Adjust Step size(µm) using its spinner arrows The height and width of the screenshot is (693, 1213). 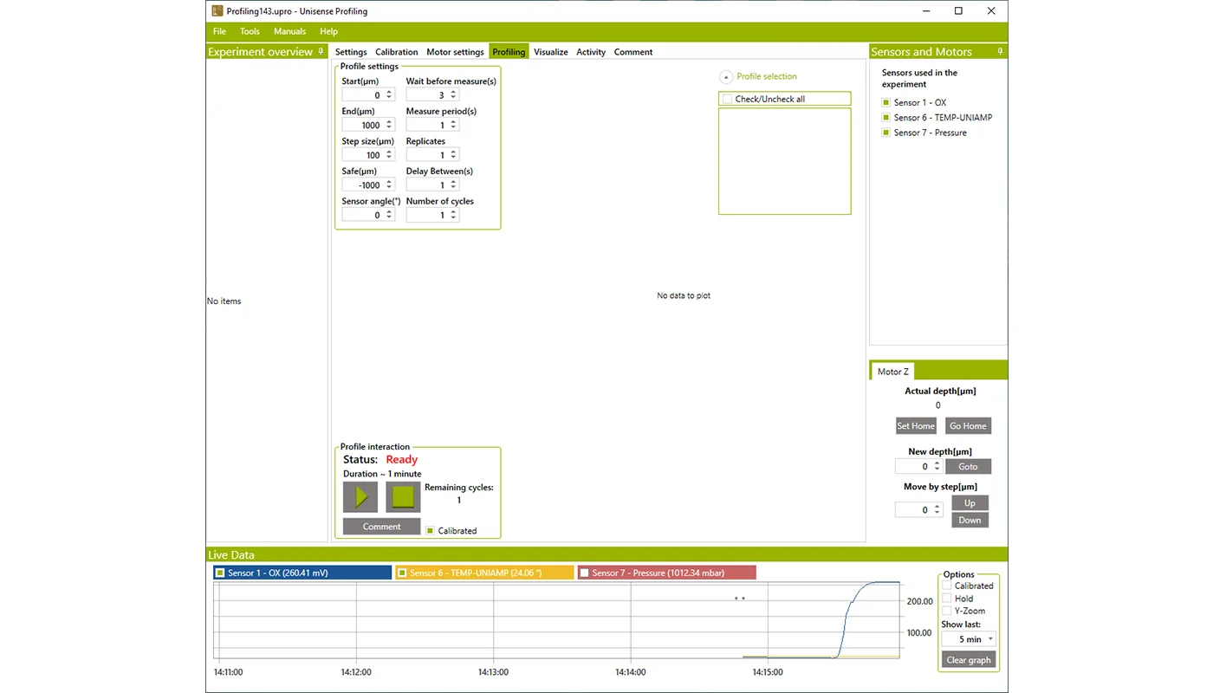tap(389, 155)
